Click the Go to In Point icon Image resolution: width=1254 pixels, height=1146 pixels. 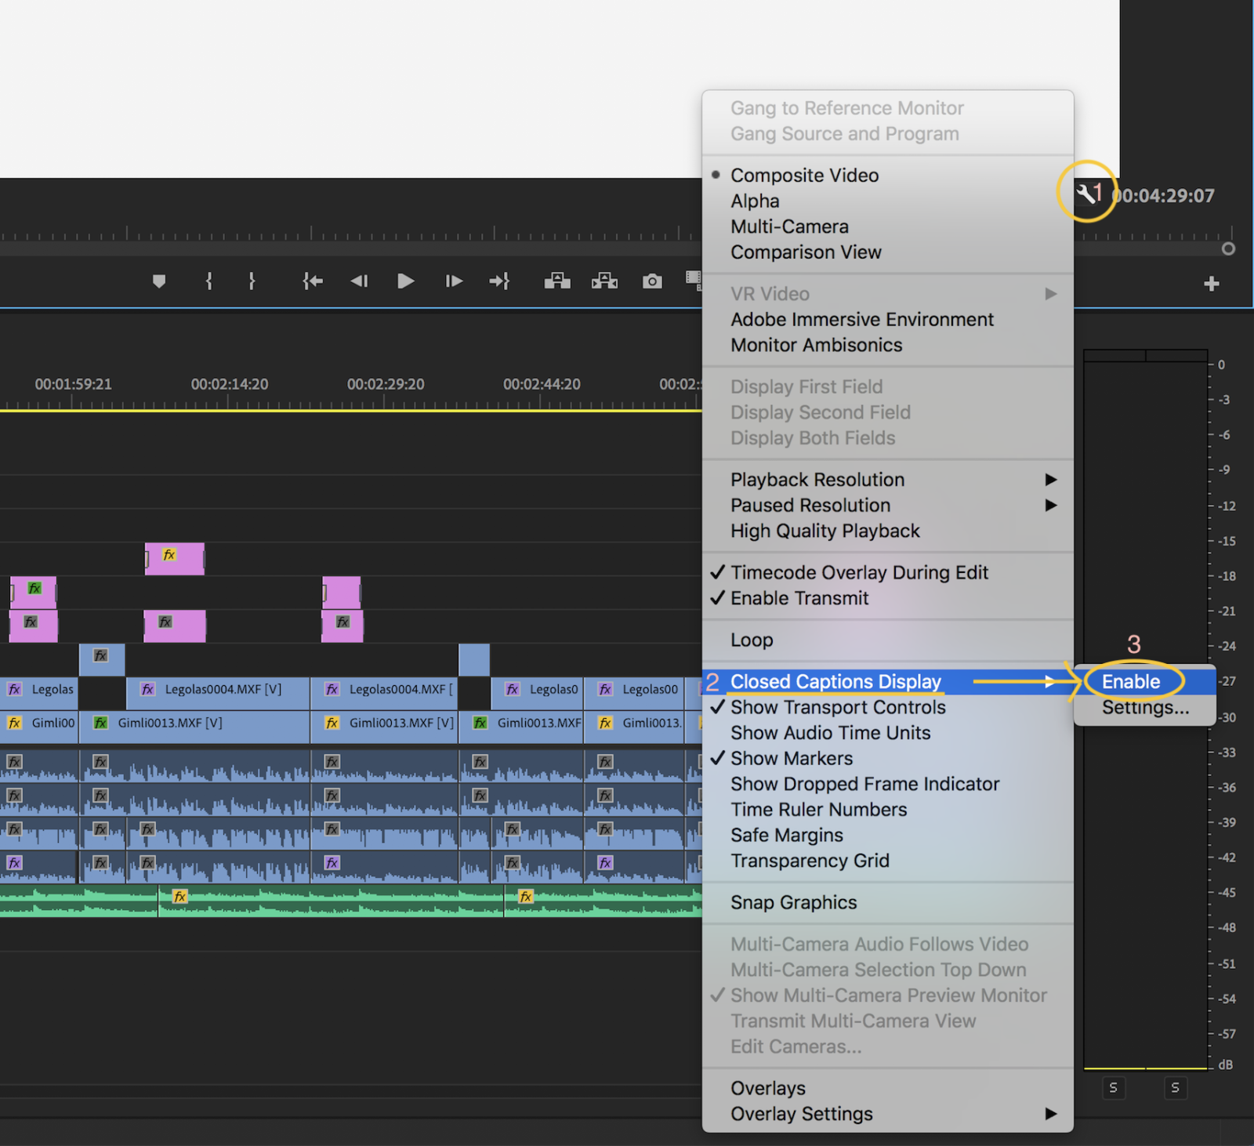tap(312, 281)
